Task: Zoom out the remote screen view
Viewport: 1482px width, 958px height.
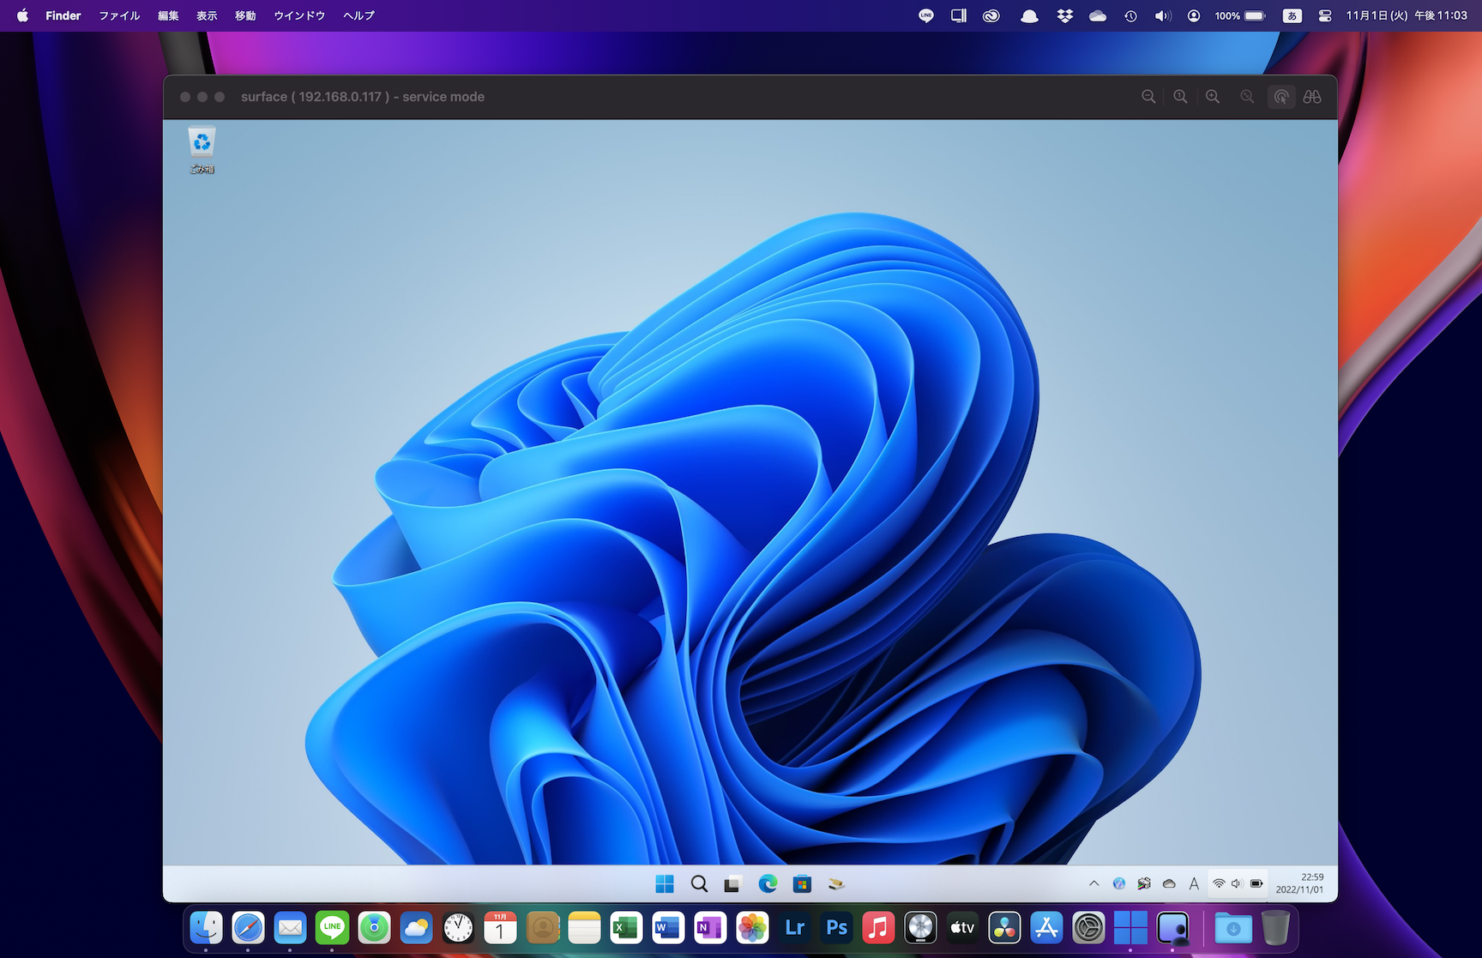Action: 1148,97
